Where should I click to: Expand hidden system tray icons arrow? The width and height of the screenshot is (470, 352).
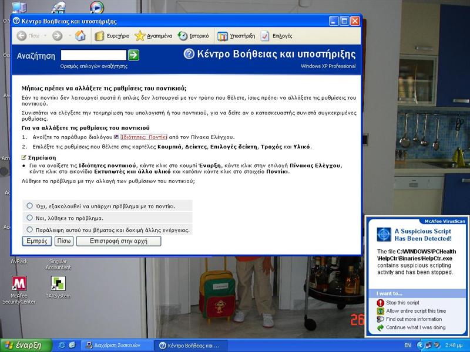click(419, 346)
